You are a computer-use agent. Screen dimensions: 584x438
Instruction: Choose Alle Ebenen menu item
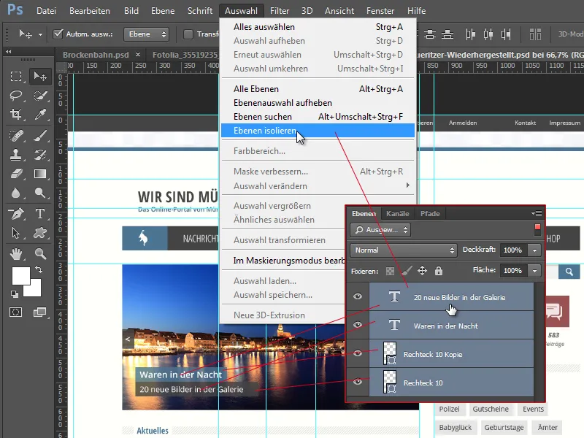pos(318,89)
